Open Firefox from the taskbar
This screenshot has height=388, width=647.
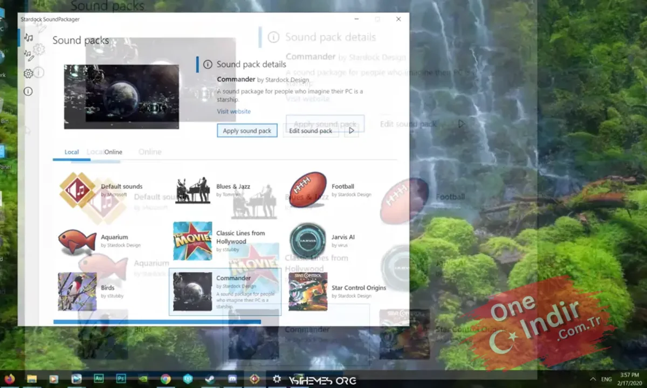click(x=10, y=379)
